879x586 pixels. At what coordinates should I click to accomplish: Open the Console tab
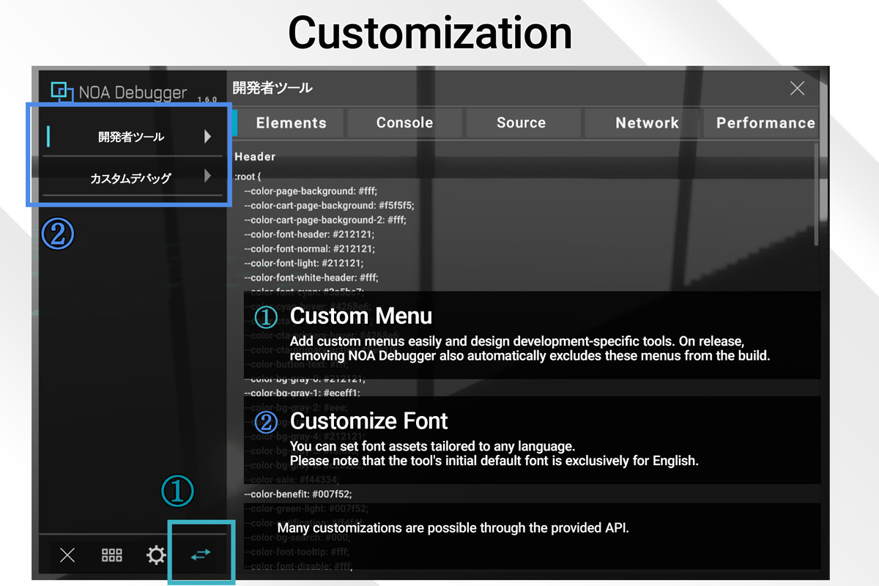[404, 123]
